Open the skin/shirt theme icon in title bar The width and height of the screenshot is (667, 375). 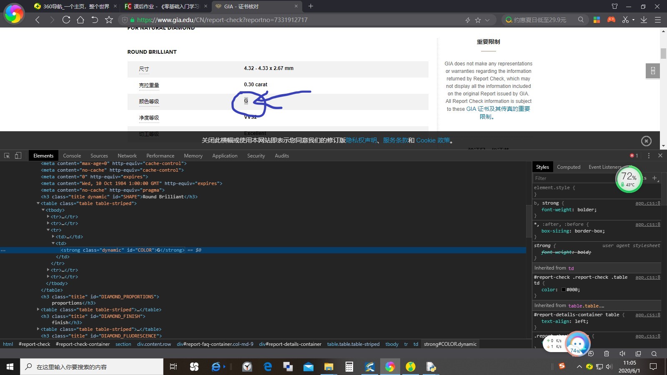[614, 6]
